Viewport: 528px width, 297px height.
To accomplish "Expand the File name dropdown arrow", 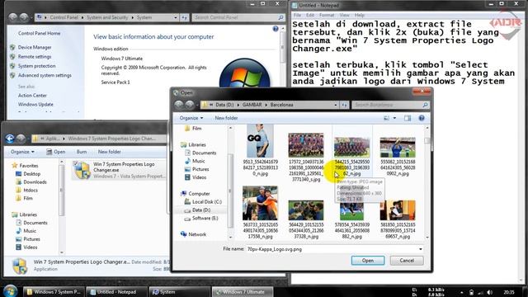I will click(x=421, y=249).
